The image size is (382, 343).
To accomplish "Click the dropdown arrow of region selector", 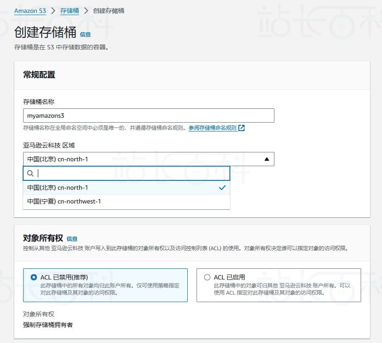I will click(267, 159).
